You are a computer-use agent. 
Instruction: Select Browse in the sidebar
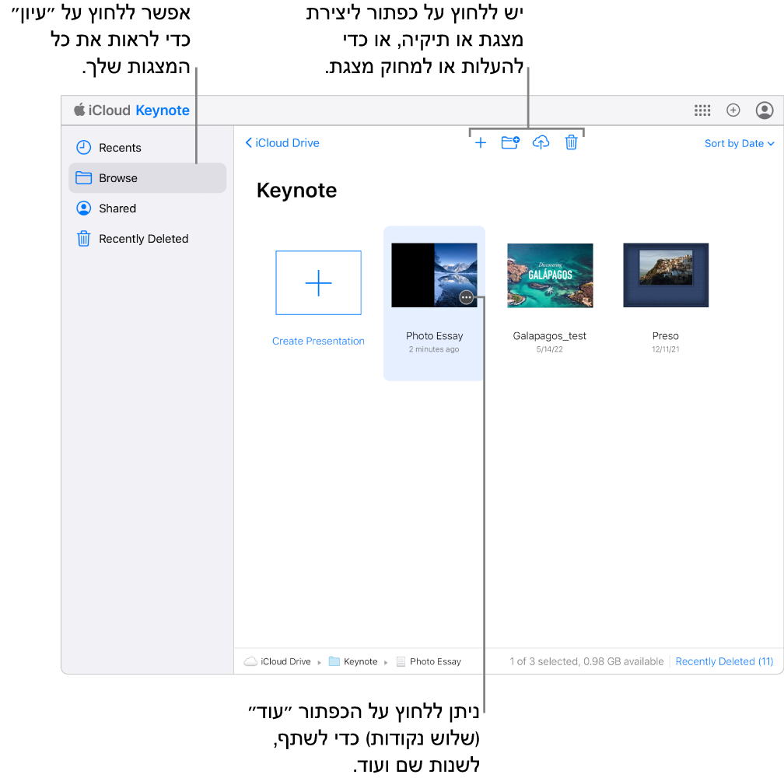(148, 178)
